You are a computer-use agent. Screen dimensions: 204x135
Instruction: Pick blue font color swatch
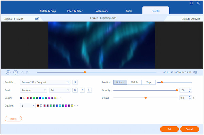[40, 98]
